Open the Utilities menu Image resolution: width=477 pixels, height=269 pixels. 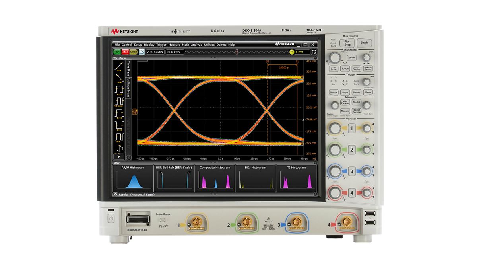point(209,45)
